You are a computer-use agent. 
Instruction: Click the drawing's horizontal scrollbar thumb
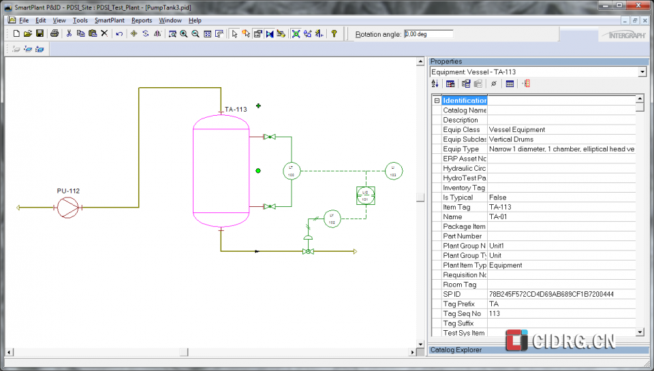point(183,352)
